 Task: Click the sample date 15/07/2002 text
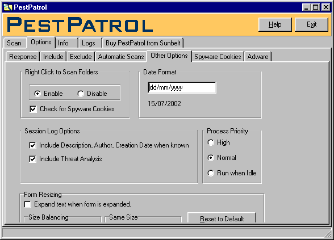pyautogui.click(x=164, y=104)
